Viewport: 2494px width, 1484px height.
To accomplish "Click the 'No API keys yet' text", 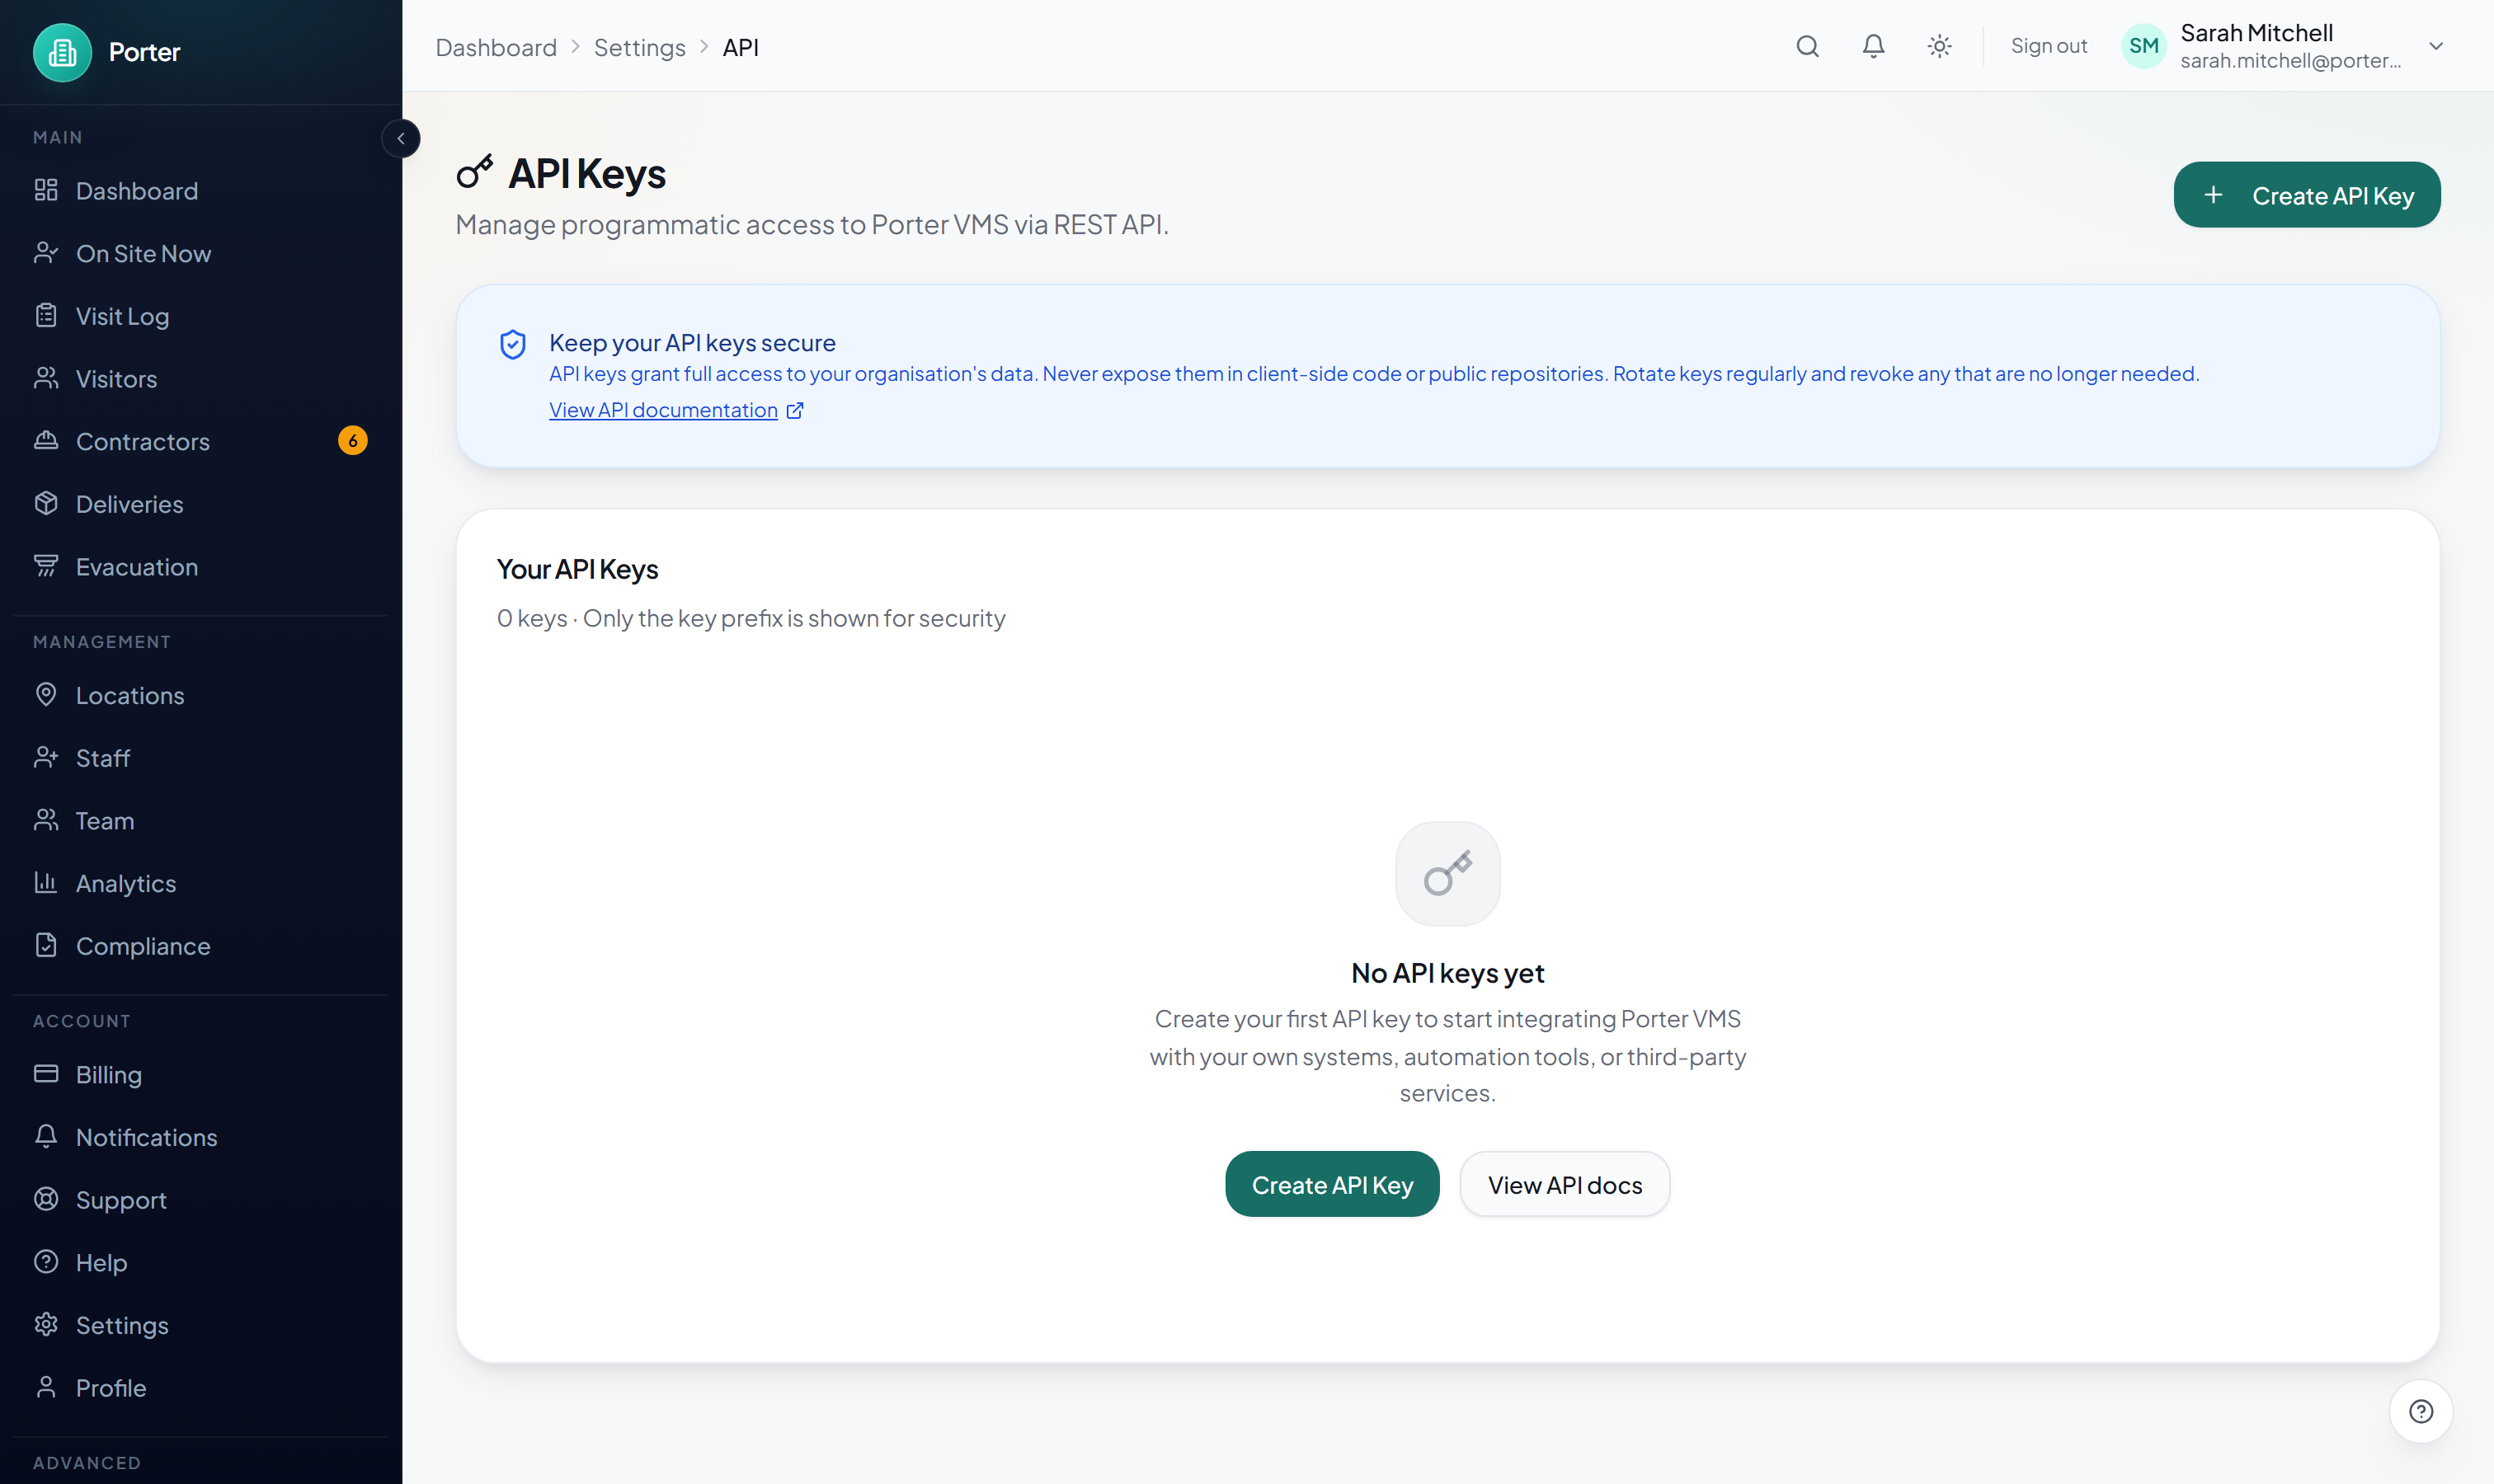I will click(1447, 972).
